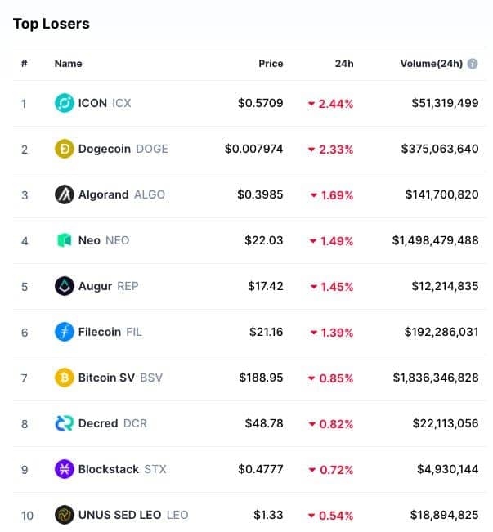Click the ICON ICX coin logo
The image size is (493, 532).
(64, 103)
